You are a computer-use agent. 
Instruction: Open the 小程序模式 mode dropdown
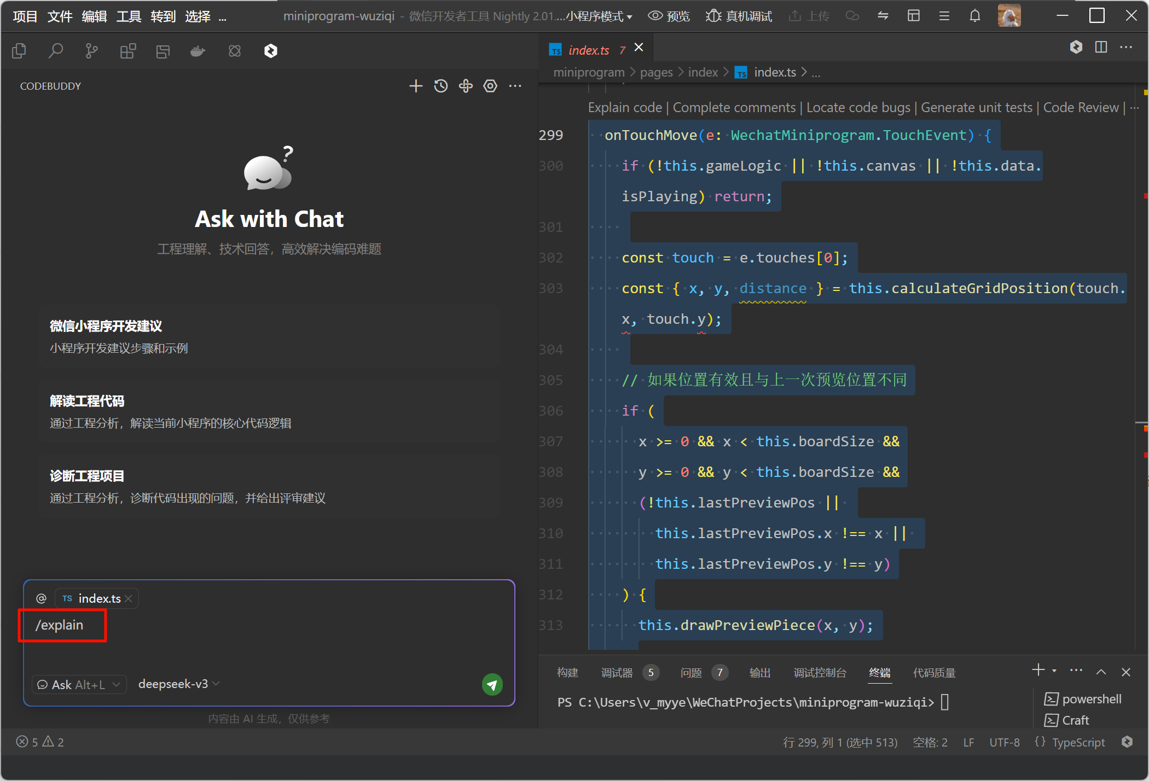[599, 16]
